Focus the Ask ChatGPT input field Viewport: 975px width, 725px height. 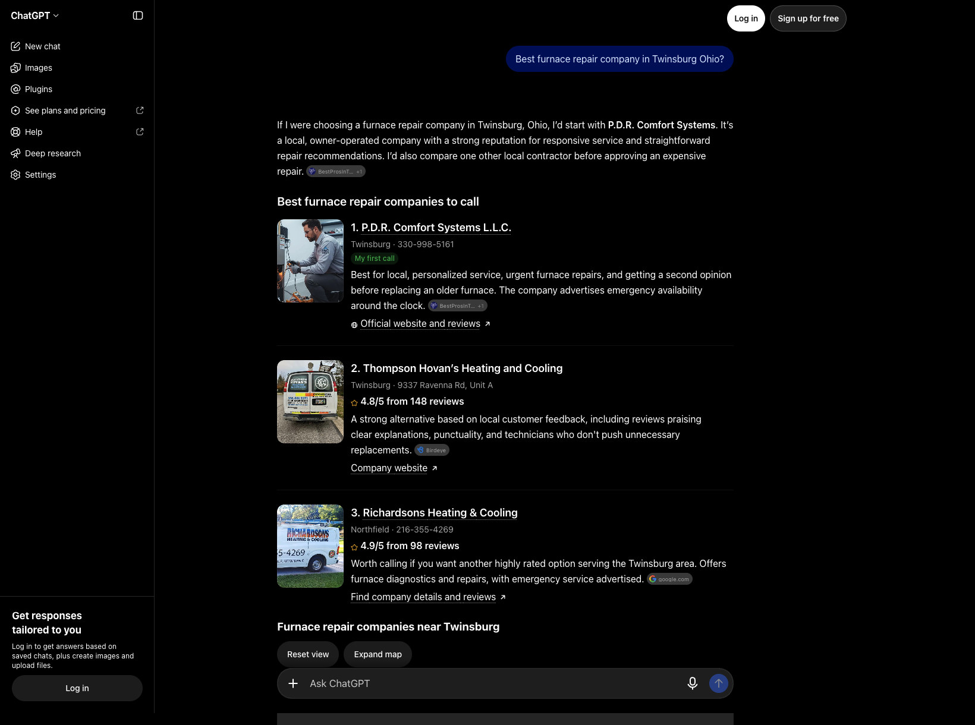point(493,683)
